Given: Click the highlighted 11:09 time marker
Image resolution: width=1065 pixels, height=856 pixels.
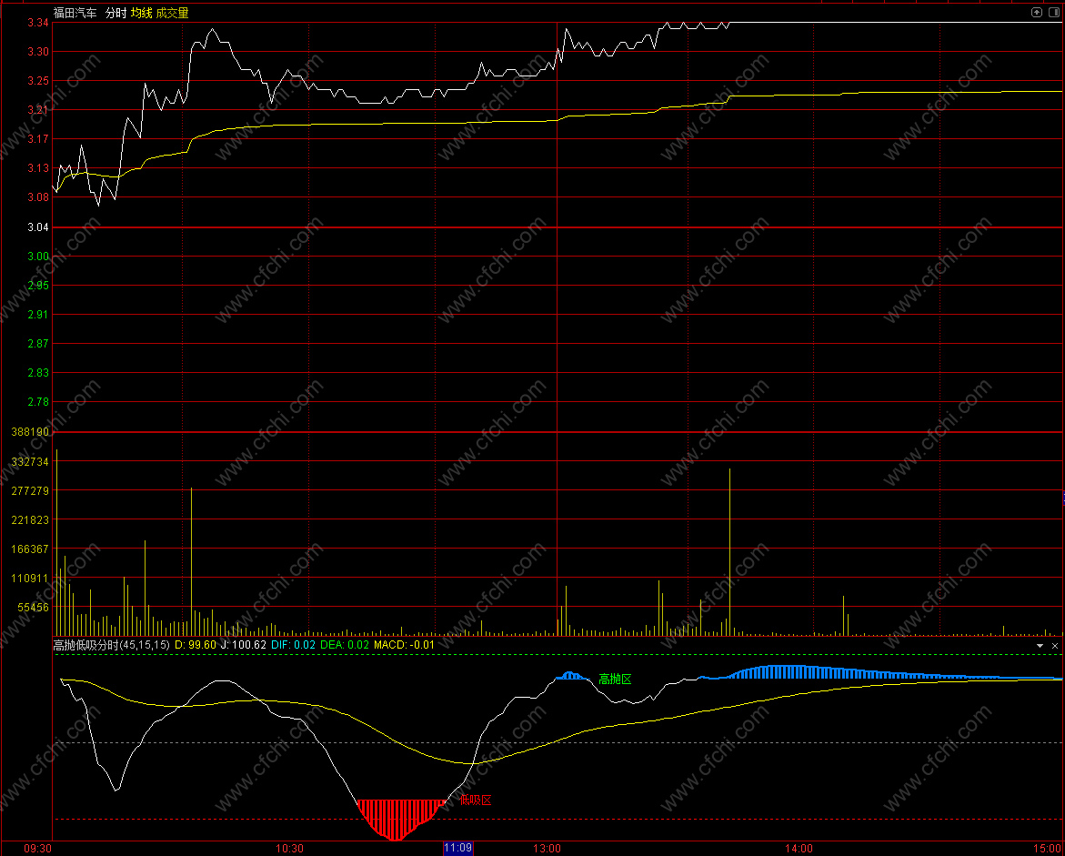Looking at the screenshot, I should click(457, 848).
